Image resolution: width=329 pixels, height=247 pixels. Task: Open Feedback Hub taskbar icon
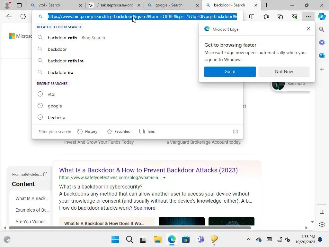point(214,239)
